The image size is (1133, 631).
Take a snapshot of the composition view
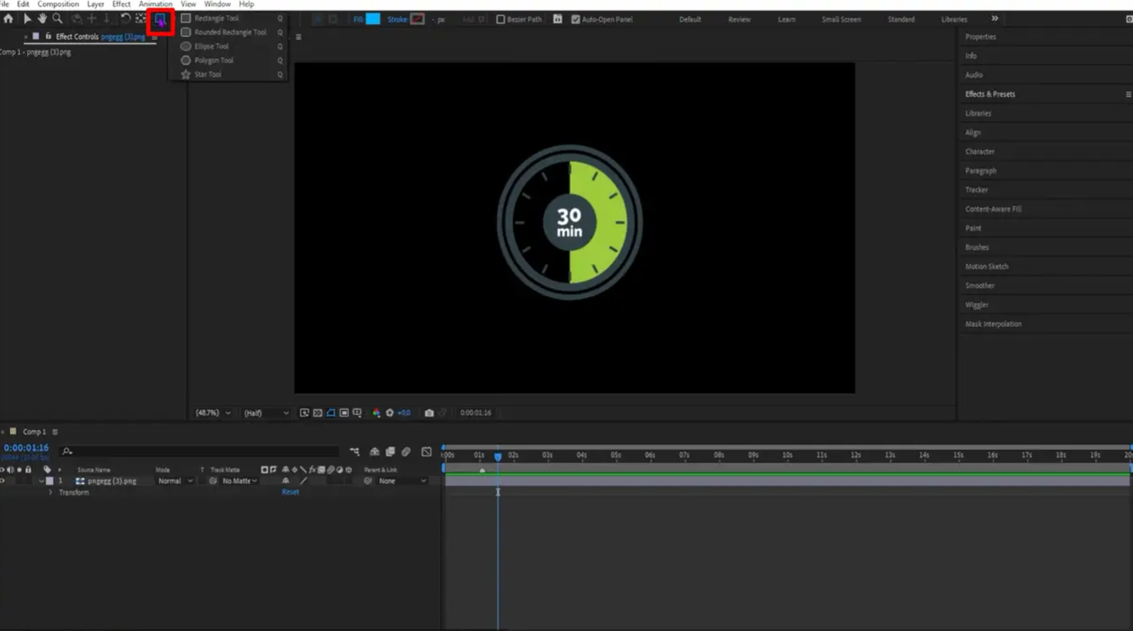tap(429, 412)
